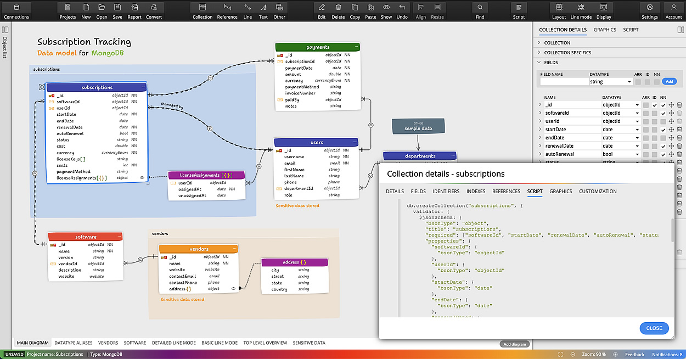The height and width of the screenshot is (359, 686).
Task: Expand the softwareId field row
Action: (x=539, y=113)
